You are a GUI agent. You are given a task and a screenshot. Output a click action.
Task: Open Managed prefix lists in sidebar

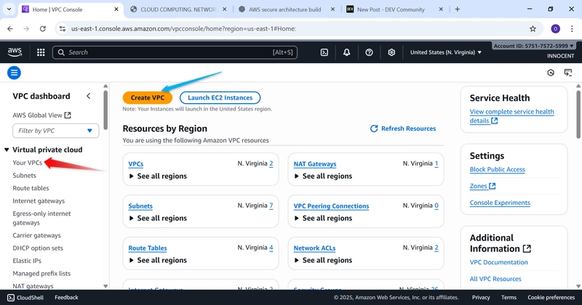click(x=41, y=274)
